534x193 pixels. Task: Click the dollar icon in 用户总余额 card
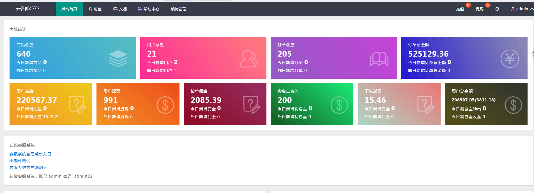(513, 105)
